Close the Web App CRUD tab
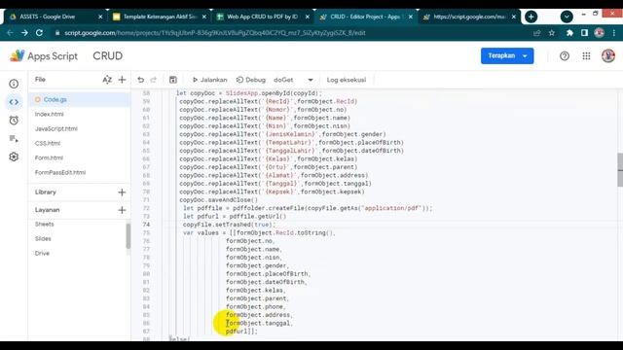623x350 pixels. click(x=308, y=17)
